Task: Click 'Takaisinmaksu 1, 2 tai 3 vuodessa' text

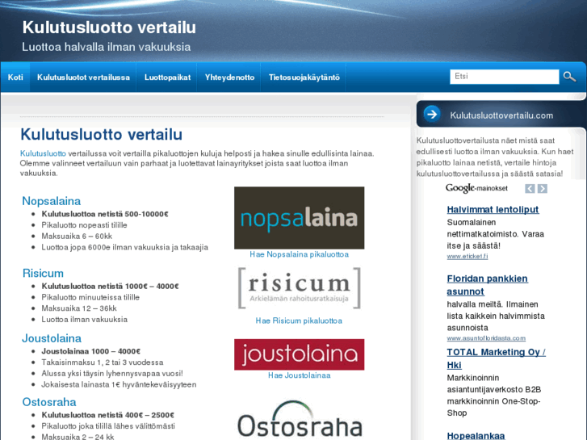Action: [103, 362]
